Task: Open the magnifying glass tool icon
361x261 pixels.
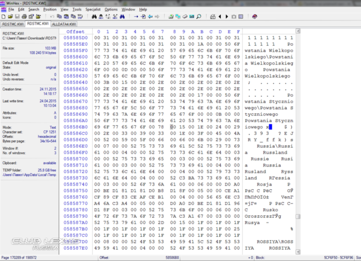Action: 199,17
